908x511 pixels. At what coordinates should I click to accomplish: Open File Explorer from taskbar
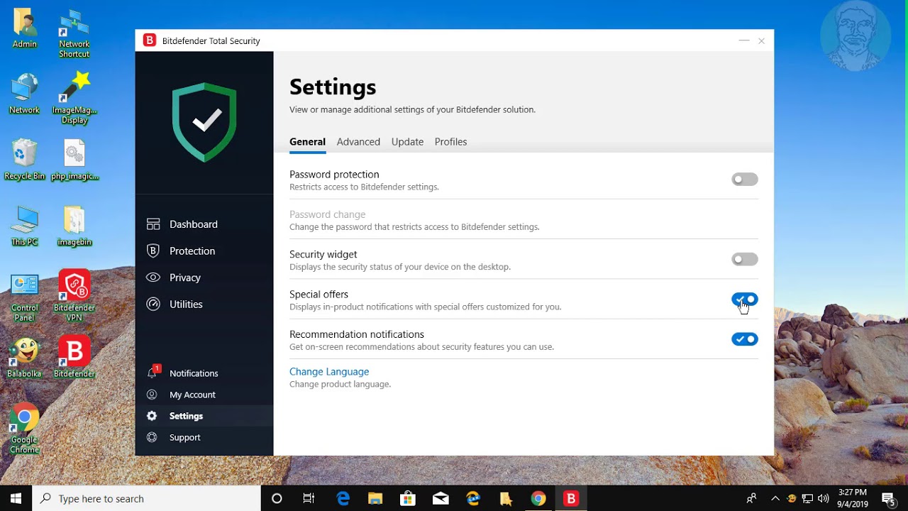[x=375, y=498]
